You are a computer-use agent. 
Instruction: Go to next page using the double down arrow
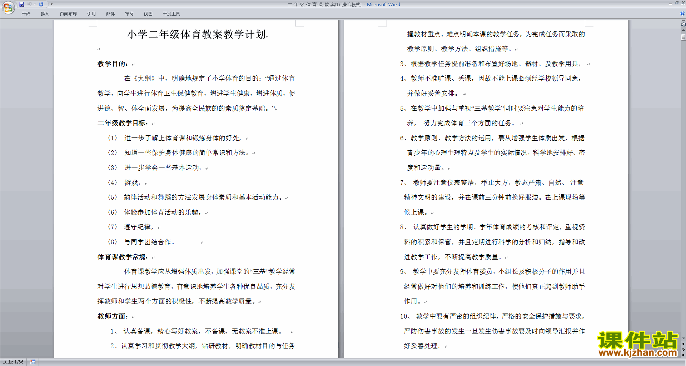(x=683, y=355)
